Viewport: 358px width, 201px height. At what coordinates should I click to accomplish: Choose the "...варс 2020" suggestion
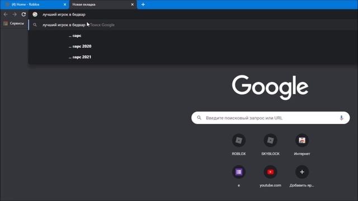(193, 46)
